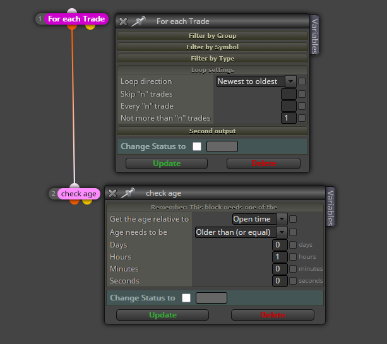Click orange output connector of For each Trade
This screenshot has height=344, width=387.
(x=72, y=26)
